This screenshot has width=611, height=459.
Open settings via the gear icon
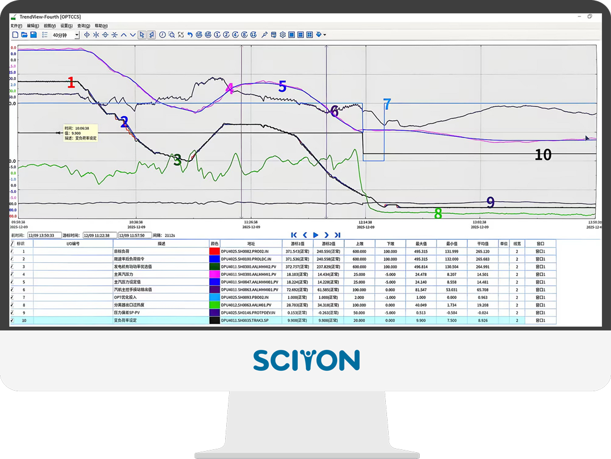[x=282, y=34]
